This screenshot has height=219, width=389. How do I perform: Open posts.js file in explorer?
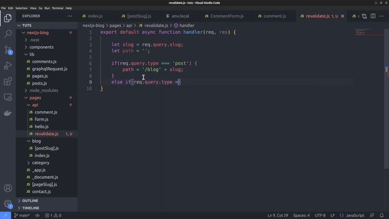pos(47,83)
